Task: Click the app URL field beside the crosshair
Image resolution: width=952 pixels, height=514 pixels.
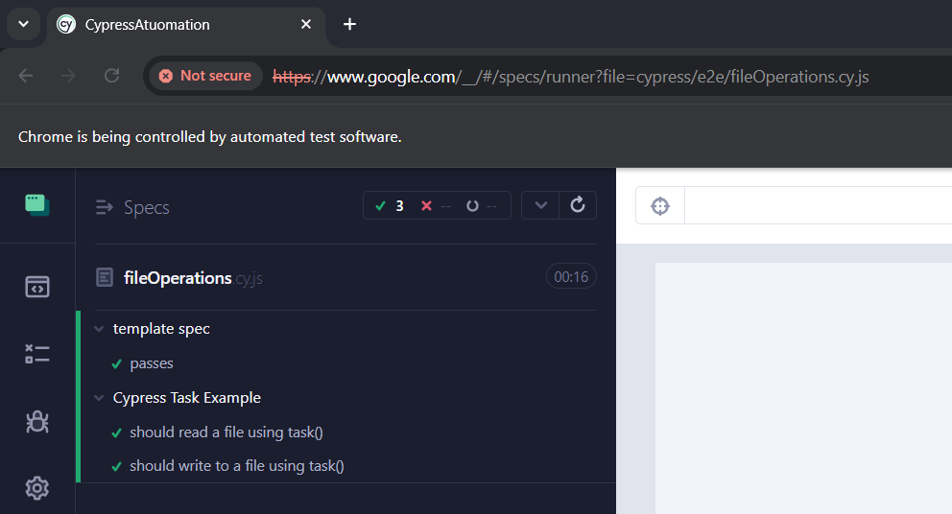Action: pos(818,206)
